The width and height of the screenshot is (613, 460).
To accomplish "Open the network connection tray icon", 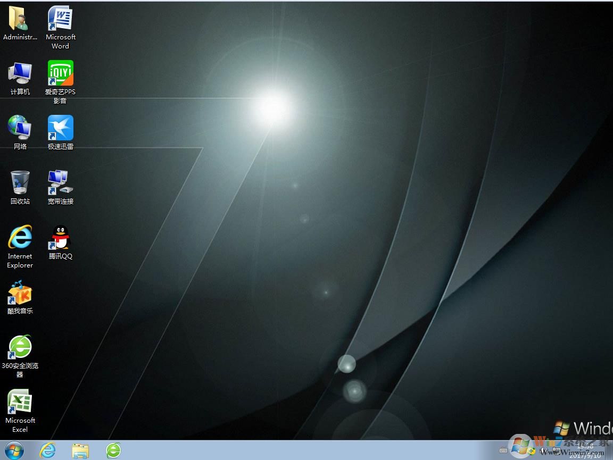I will pos(556,450).
